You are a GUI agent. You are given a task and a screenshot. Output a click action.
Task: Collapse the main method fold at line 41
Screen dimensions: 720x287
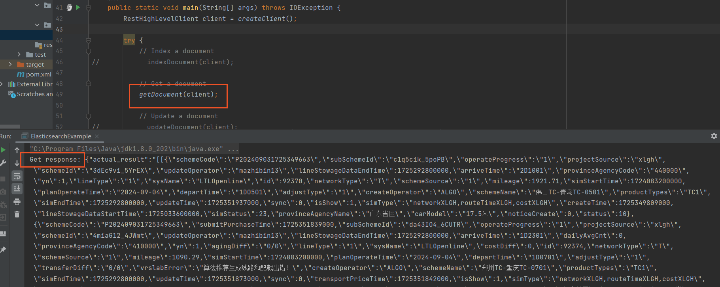[89, 8]
